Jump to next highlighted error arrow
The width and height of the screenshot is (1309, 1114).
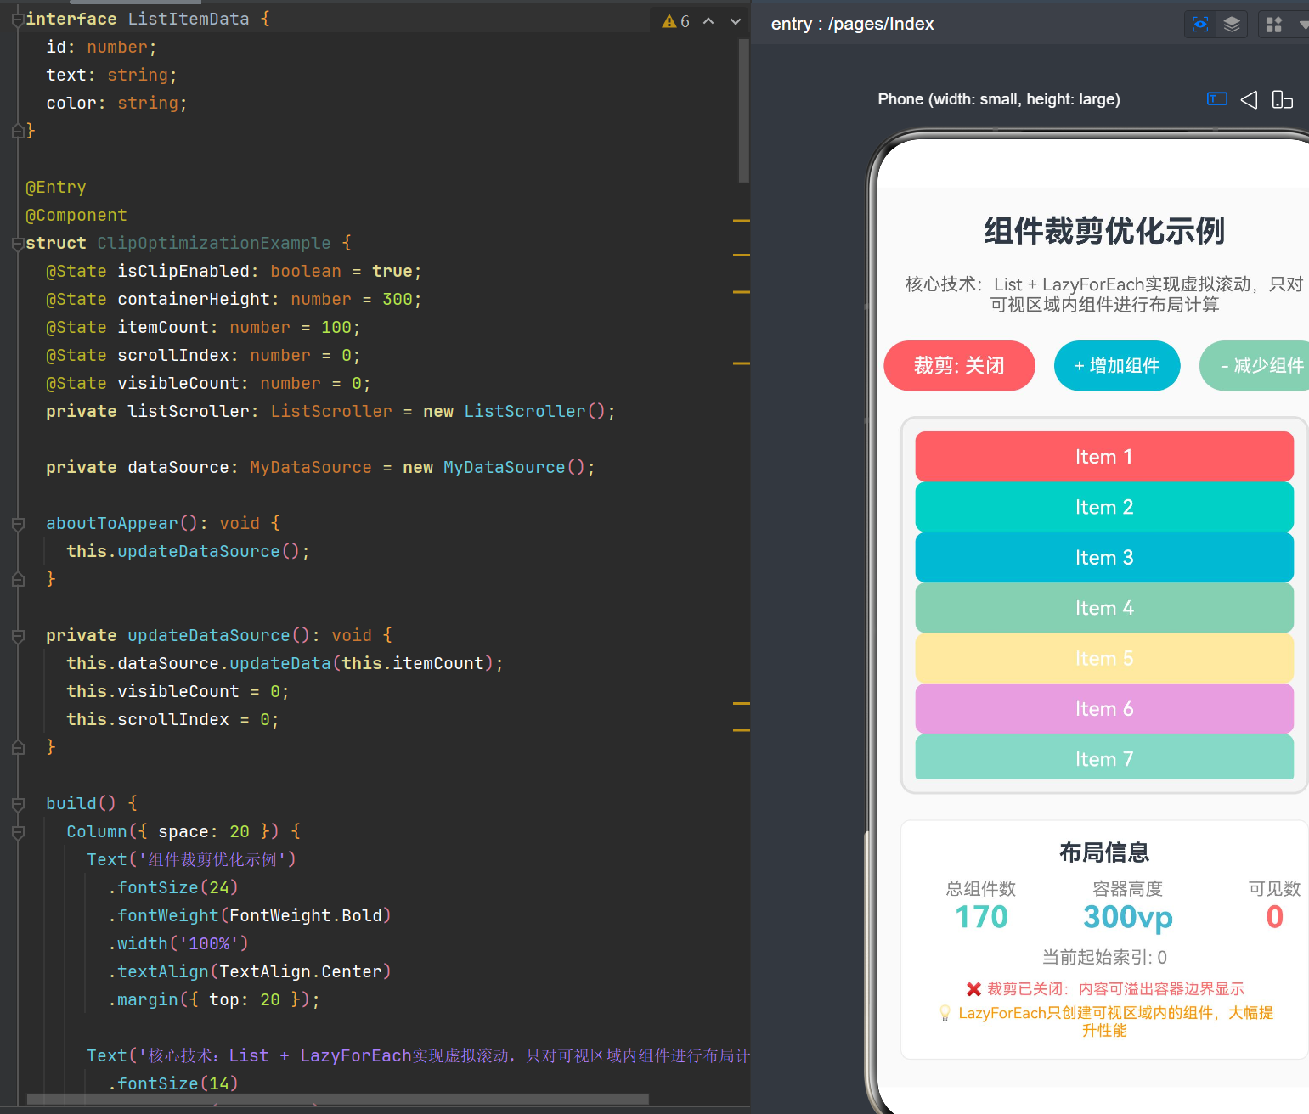[736, 21]
